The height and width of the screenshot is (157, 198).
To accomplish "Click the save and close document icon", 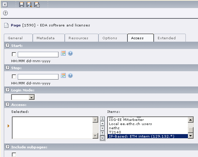I will pyautogui.click(x=37, y=5).
